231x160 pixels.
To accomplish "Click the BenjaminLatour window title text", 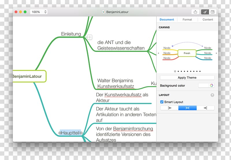I will tap(117, 12).
